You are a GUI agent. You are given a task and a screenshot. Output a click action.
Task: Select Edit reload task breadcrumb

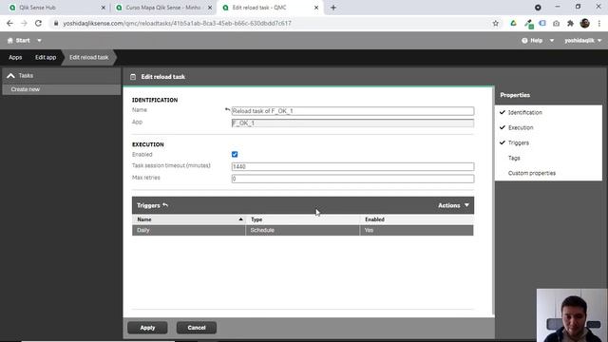point(88,57)
